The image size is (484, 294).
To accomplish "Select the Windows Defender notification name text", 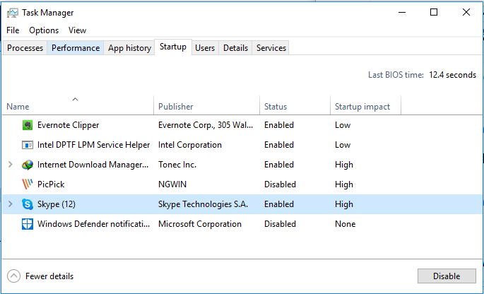I will click(93, 224).
